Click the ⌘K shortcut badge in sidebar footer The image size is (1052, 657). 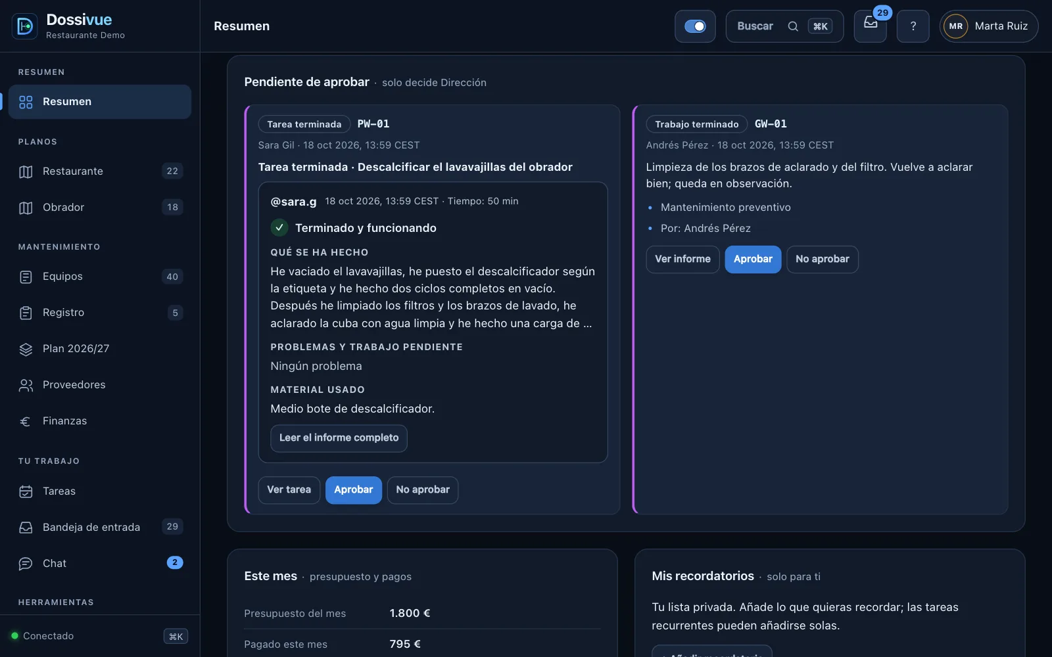176,636
